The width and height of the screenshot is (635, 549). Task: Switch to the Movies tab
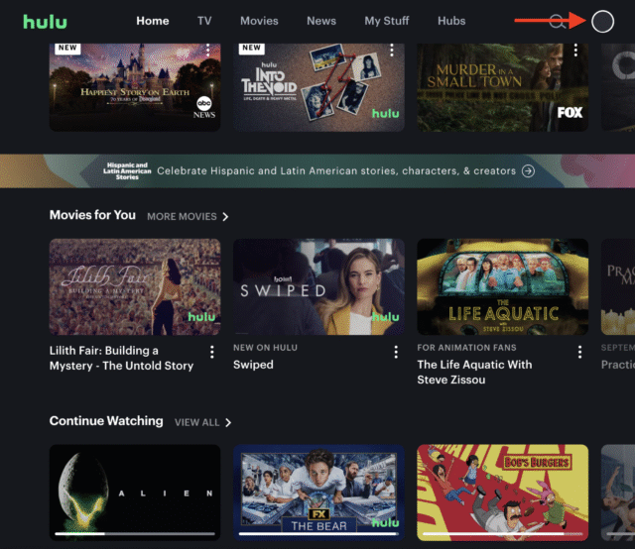(x=259, y=21)
